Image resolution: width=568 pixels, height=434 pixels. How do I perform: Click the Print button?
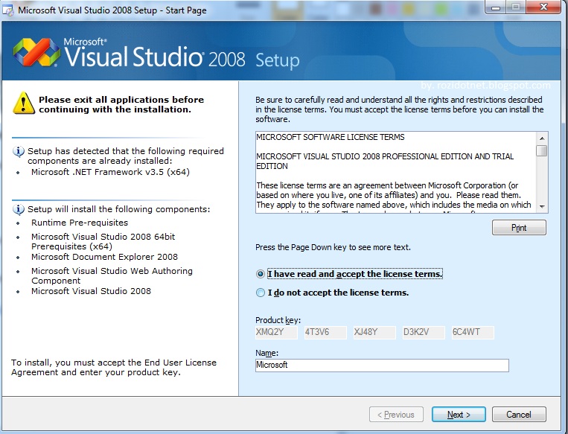[x=519, y=228]
